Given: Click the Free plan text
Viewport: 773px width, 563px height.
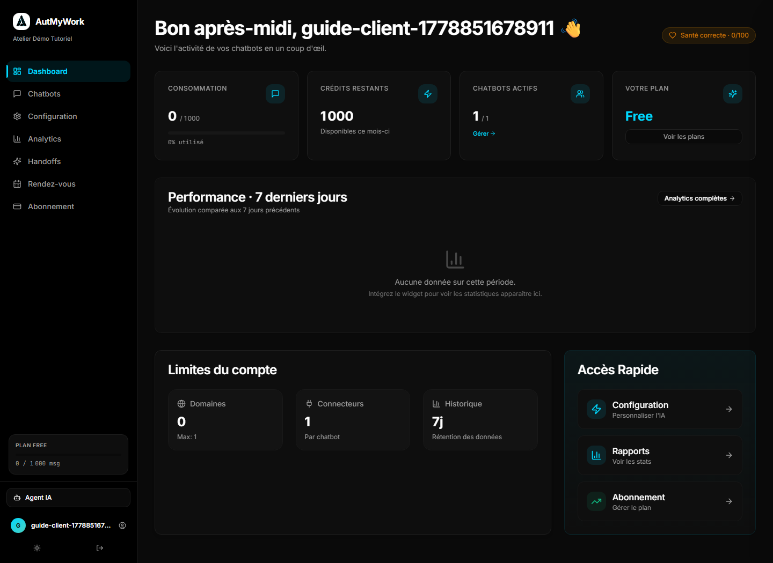Looking at the screenshot, I should pyautogui.click(x=639, y=116).
